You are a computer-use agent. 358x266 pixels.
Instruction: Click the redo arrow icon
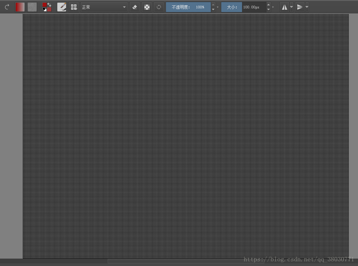[x=7, y=7]
